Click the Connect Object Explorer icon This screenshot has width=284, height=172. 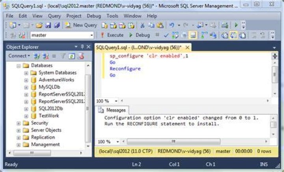point(37,56)
